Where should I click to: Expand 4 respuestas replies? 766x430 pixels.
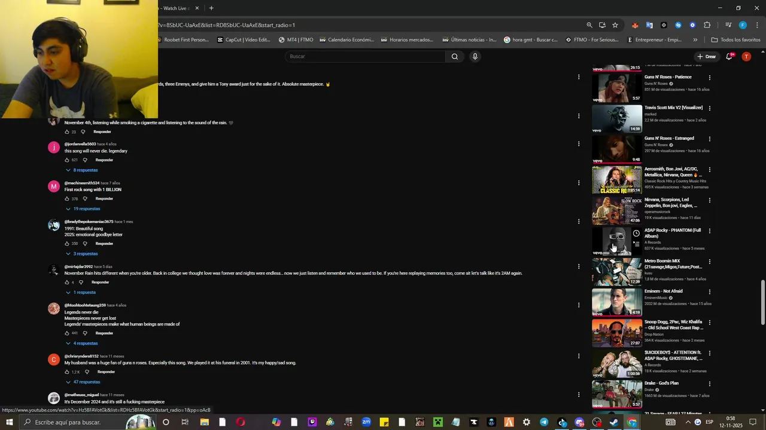click(x=81, y=343)
